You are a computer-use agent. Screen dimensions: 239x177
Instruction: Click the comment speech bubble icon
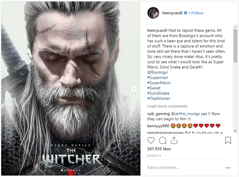[162, 140]
